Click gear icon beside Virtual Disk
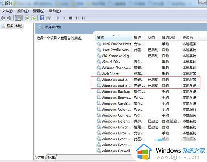Viewport: 207px width, 162px height. (99, 61)
